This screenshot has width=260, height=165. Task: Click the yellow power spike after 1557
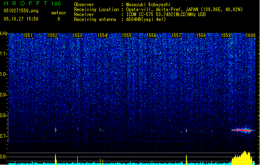click(x=186, y=160)
